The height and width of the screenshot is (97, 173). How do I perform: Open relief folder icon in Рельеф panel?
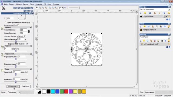click(x=144, y=41)
